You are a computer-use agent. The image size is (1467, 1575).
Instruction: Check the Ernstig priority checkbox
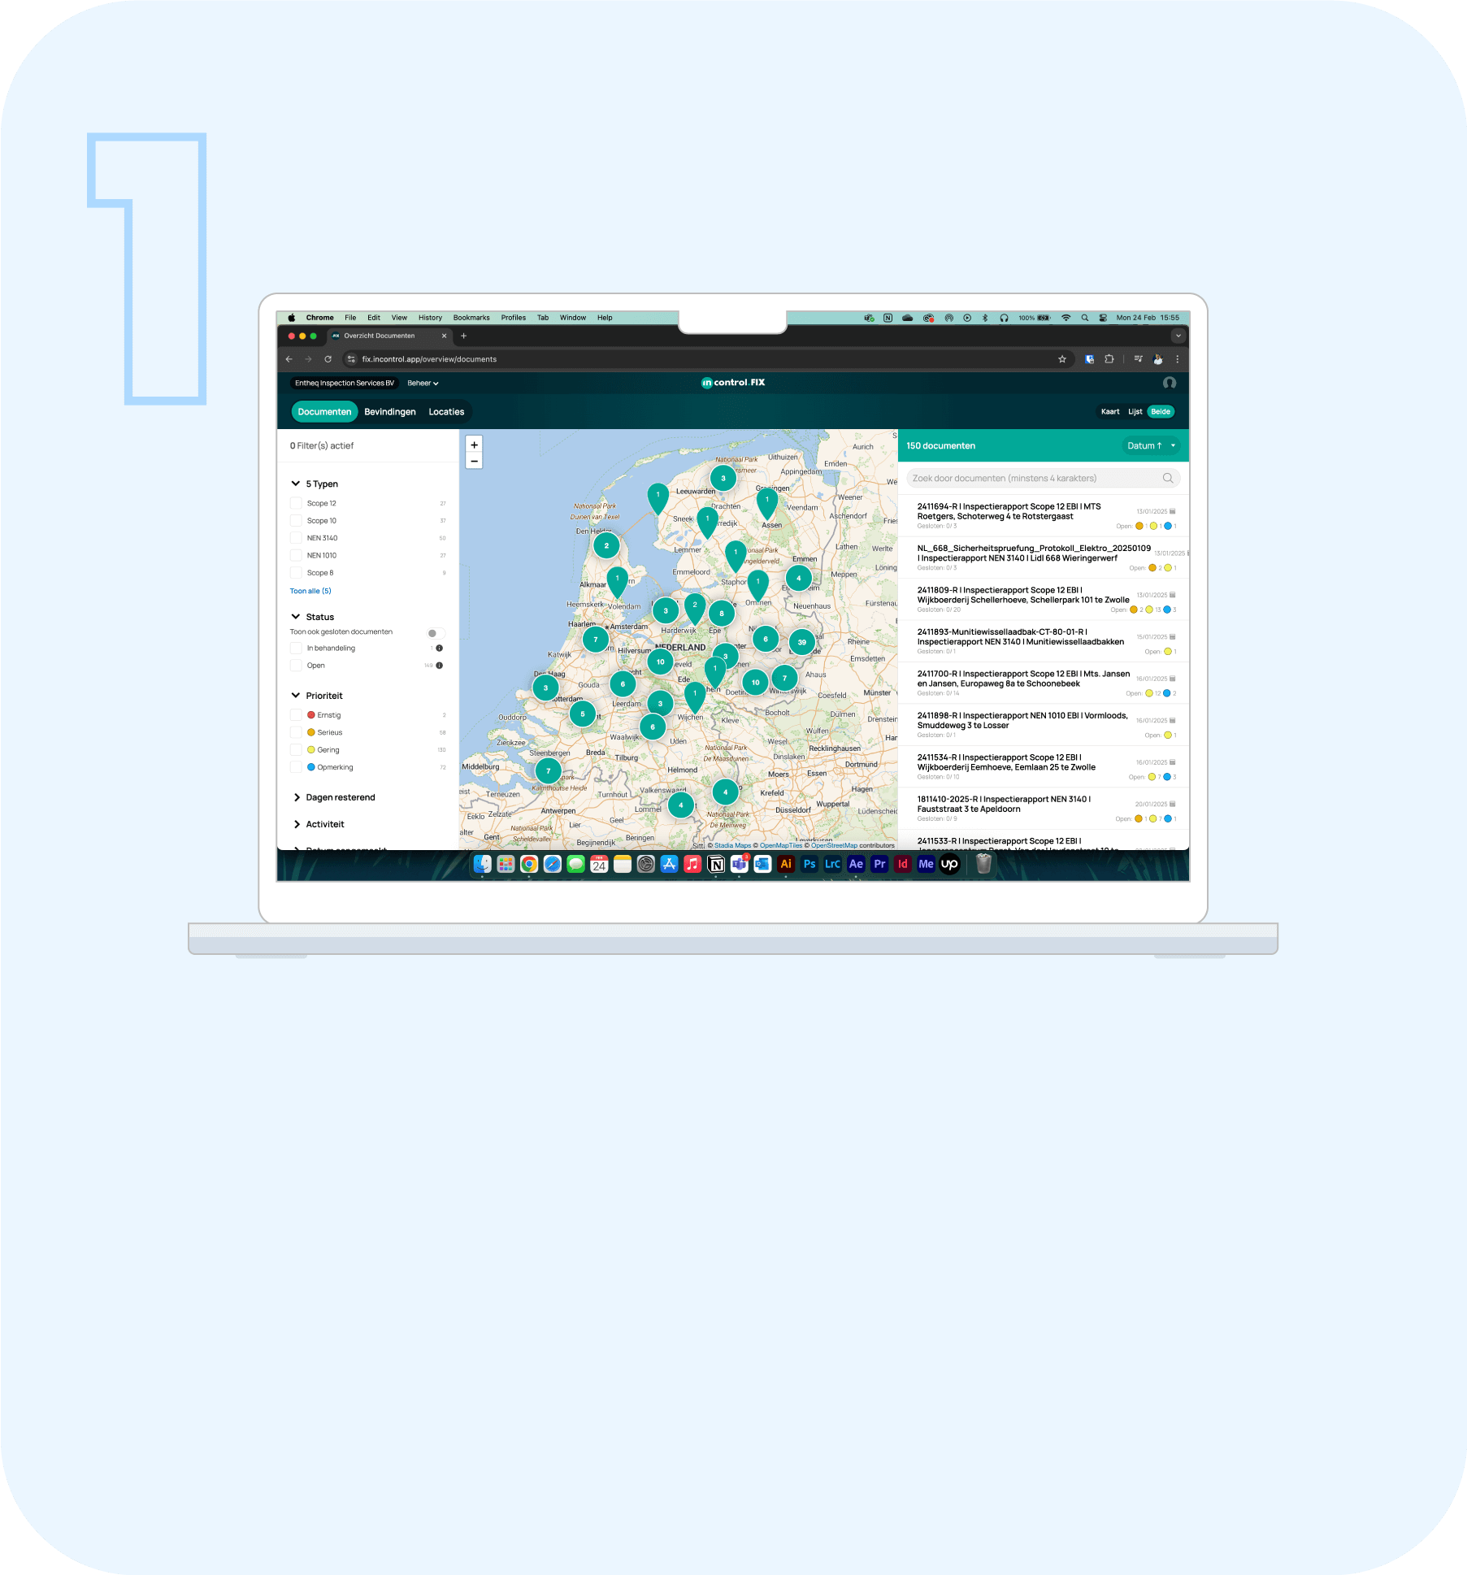click(x=296, y=715)
